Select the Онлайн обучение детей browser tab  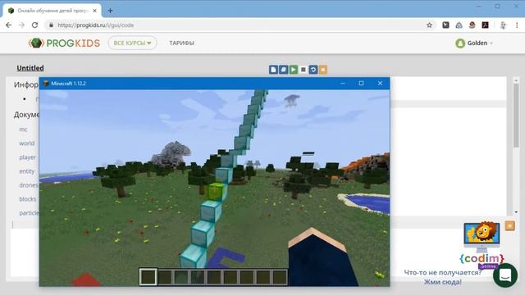click(x=52, y=11)
